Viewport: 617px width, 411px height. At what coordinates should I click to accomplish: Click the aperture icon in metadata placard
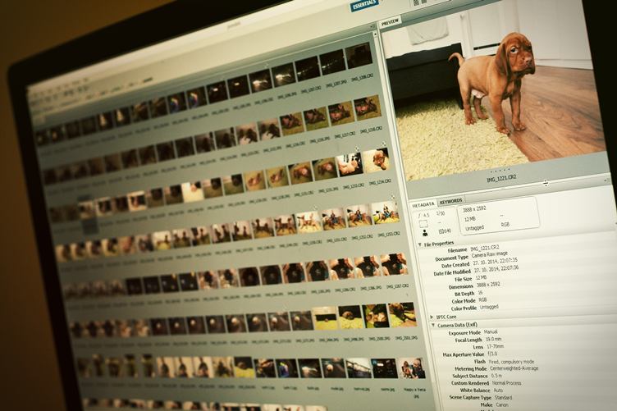418,214
